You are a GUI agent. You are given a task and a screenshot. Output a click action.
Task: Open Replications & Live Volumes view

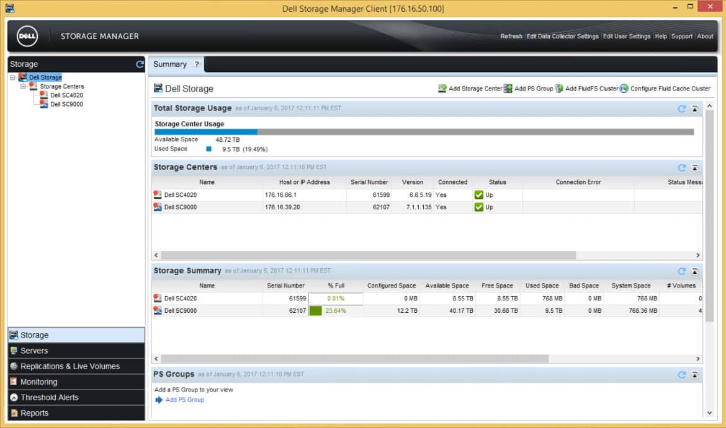click(x=76, y=367)
